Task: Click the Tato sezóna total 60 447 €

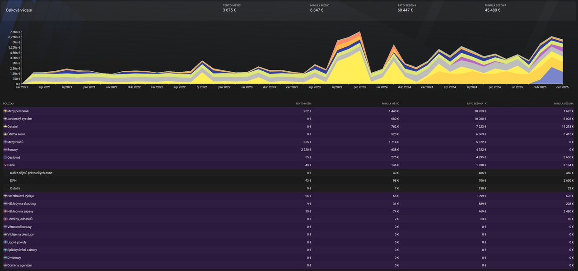Action: [x=405, y=10]
